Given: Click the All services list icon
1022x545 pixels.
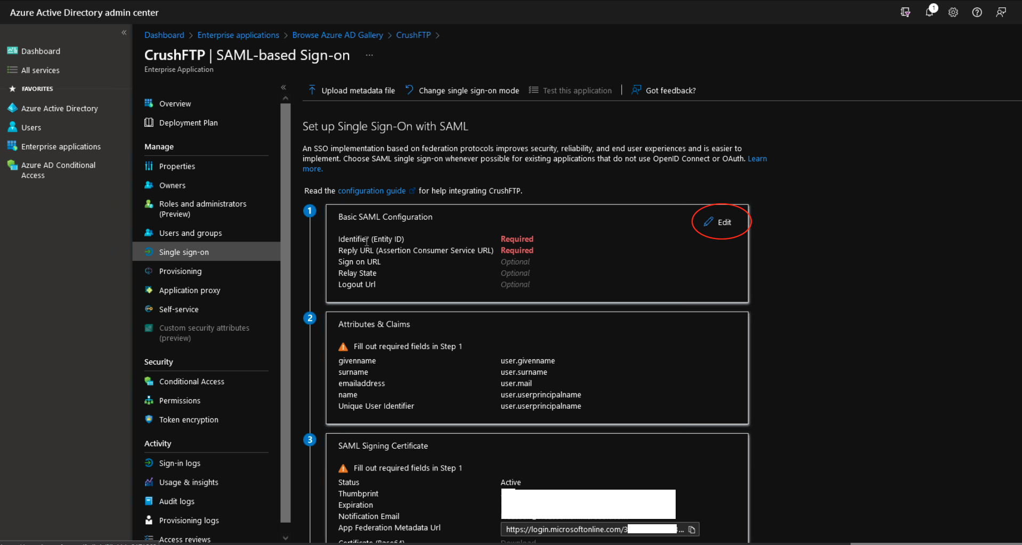Looking at the screenshot, I should pos(12,70).
